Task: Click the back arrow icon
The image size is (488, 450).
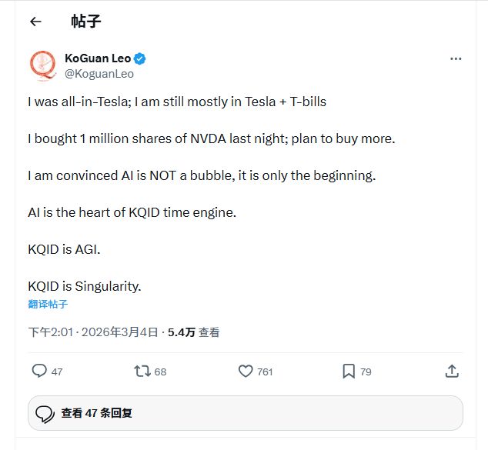Action: pos(35,22)
